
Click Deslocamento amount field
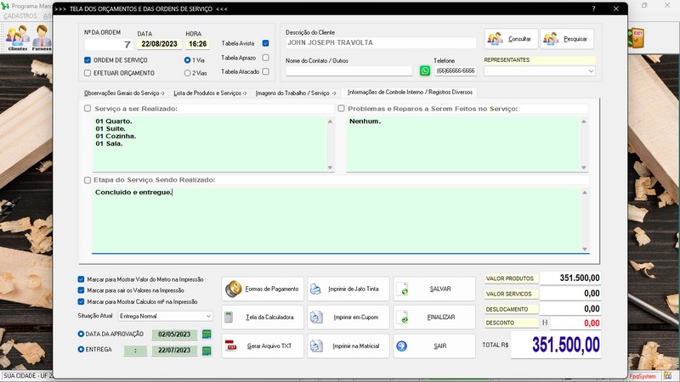(x=570, y=309)
